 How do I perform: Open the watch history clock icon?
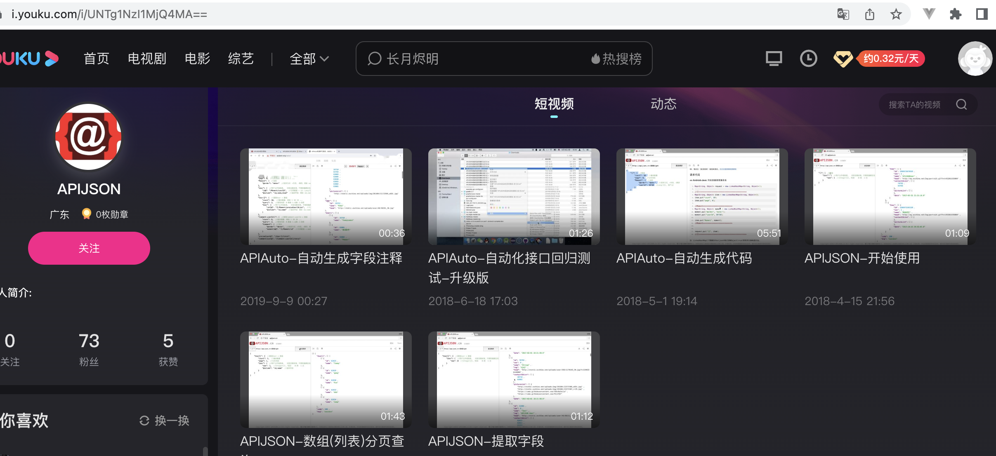pyautogui.click(x=808, y=59)
